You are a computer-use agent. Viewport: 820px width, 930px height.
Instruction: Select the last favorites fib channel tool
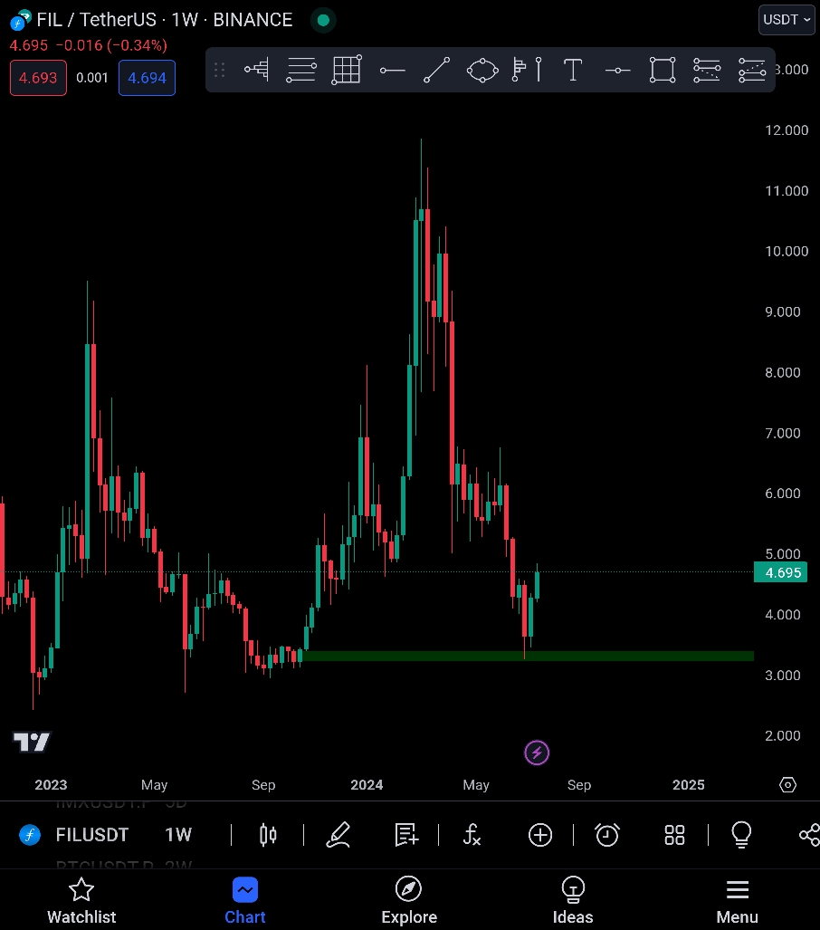click(752, 70)
